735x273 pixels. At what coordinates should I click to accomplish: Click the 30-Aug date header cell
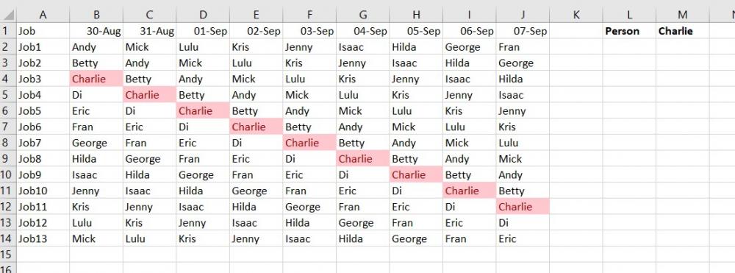pos(96,31)
